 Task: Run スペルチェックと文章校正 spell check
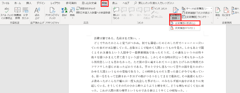click(7, 13)
